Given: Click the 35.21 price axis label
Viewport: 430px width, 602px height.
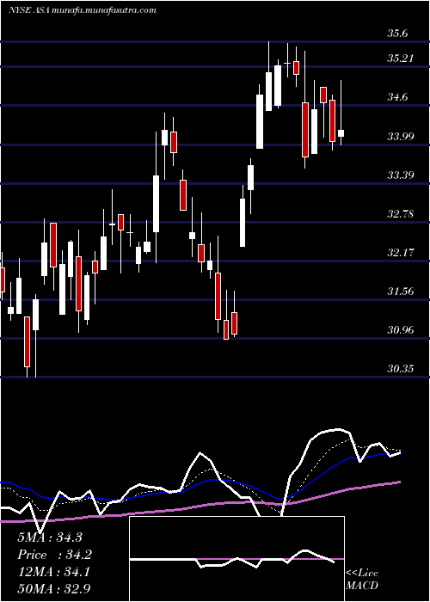Looking at the screenshot, I should [400, 58].
